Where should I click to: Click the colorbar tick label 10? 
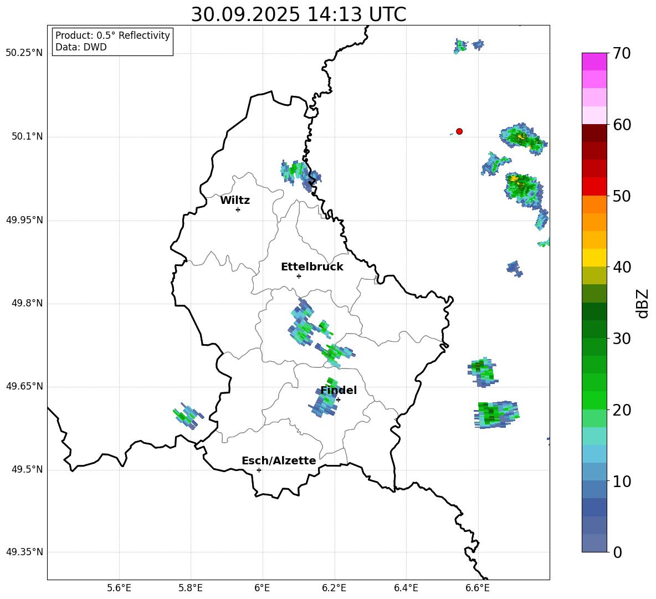click(622, 482)
